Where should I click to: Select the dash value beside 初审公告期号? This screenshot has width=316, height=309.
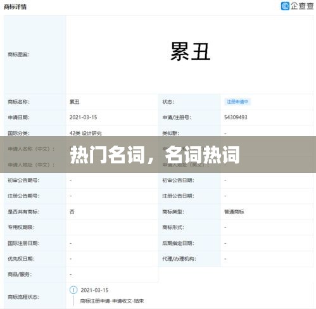pyautogui.click(x=71, y=180)
